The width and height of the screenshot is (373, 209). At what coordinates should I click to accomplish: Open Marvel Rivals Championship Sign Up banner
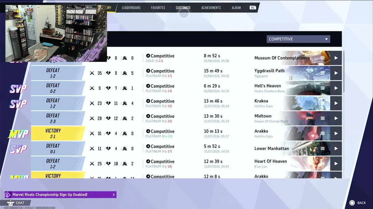[61, 194]
